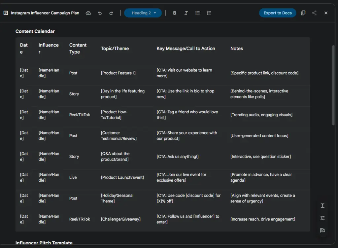338x248 pixels.
Task: Click the suggest edits sparkle icon
Action: [x=322, y=230]
